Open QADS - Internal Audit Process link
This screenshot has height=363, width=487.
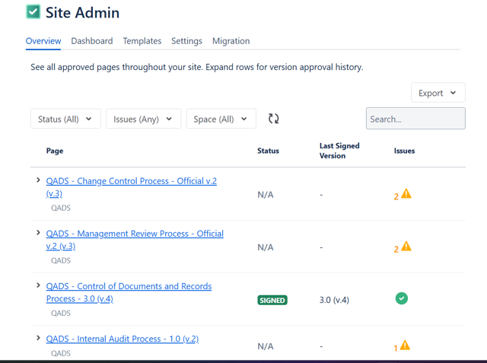[x=123, y=339]
